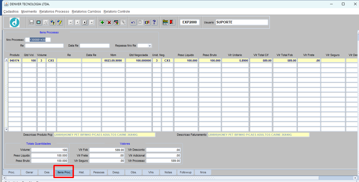The image size is (359, 182).
Task: Select the Notas tab
Action: click(x=168, y=173)
